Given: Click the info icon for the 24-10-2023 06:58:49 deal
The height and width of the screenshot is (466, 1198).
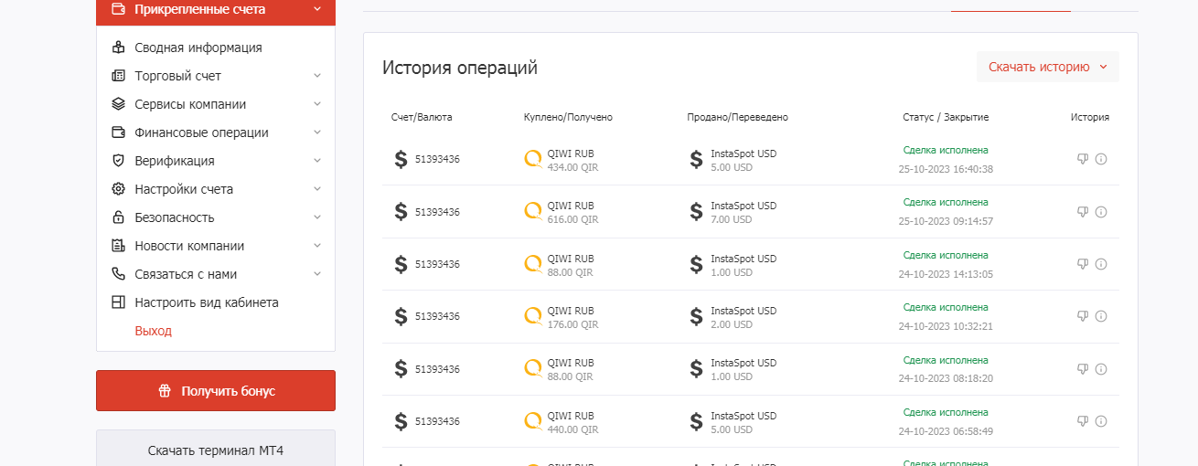Looking at the screenshot, I should [1101, 421].
